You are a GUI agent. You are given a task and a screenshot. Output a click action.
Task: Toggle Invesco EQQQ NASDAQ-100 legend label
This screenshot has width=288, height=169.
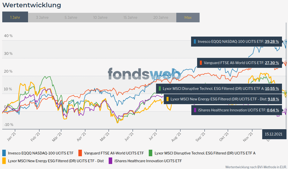click(x=40, y=153)
